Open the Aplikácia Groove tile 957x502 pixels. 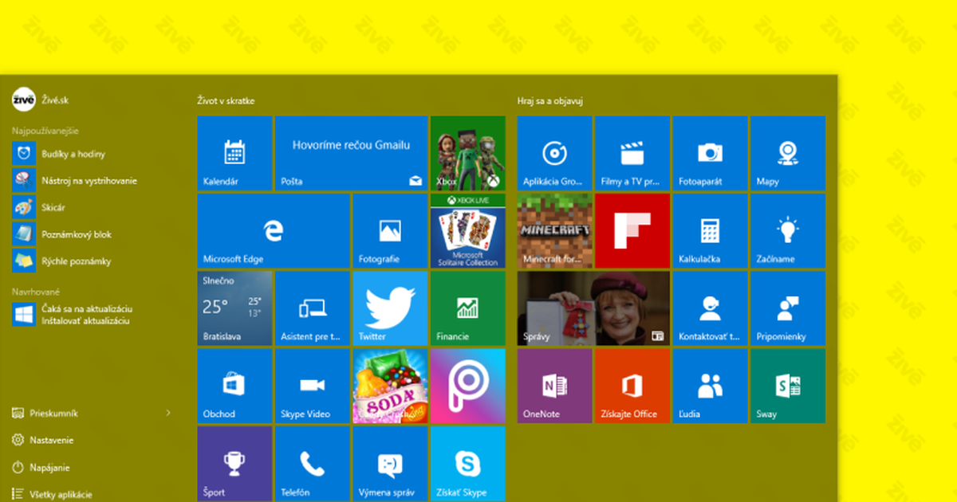point(554,153)
